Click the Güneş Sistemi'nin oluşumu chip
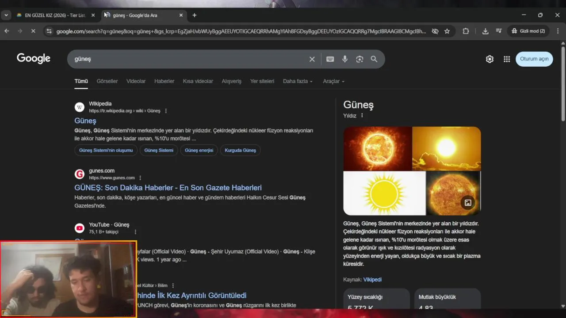 pyautogui.click(x=106, y=150)
